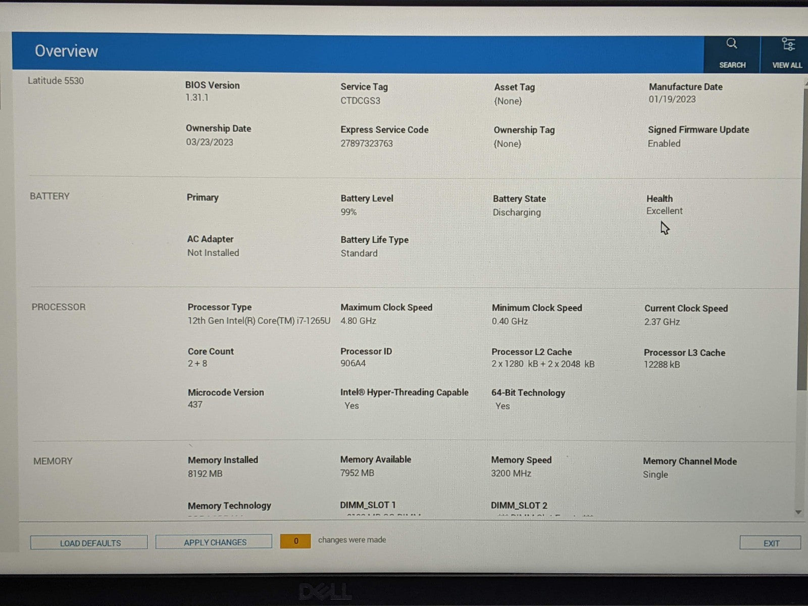The image size is (808, 606).
Task: Click the BIOS Version 1.31.1 value
Action: (x=197, y=97)
